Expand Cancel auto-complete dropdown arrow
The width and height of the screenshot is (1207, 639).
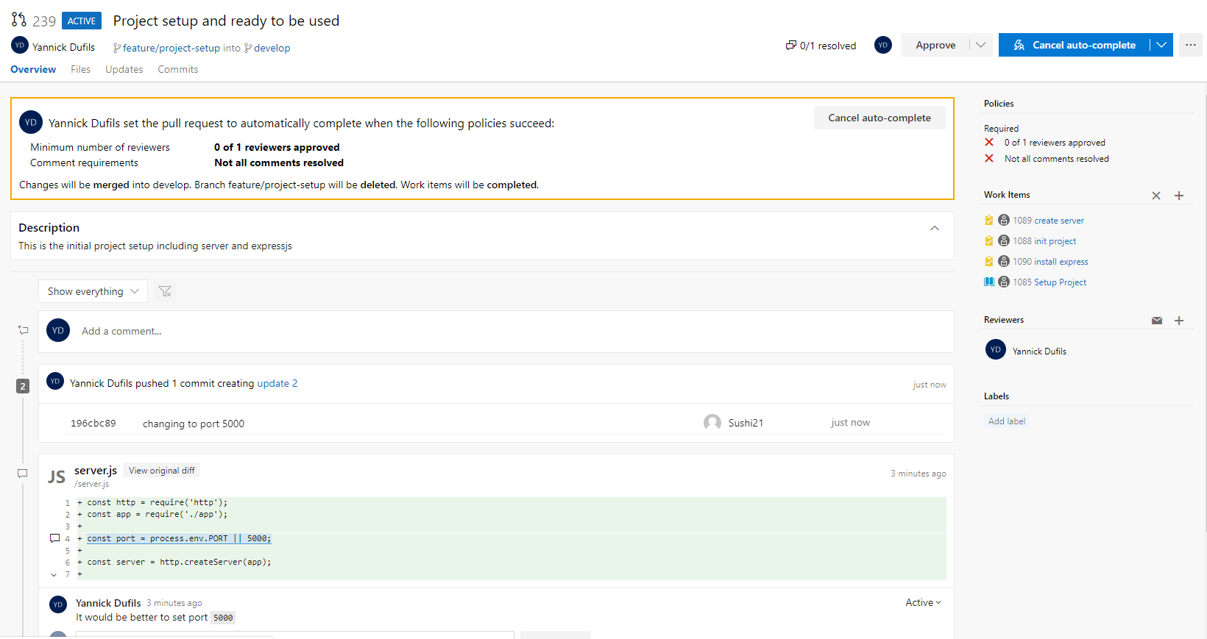[x=1161, y=45]
